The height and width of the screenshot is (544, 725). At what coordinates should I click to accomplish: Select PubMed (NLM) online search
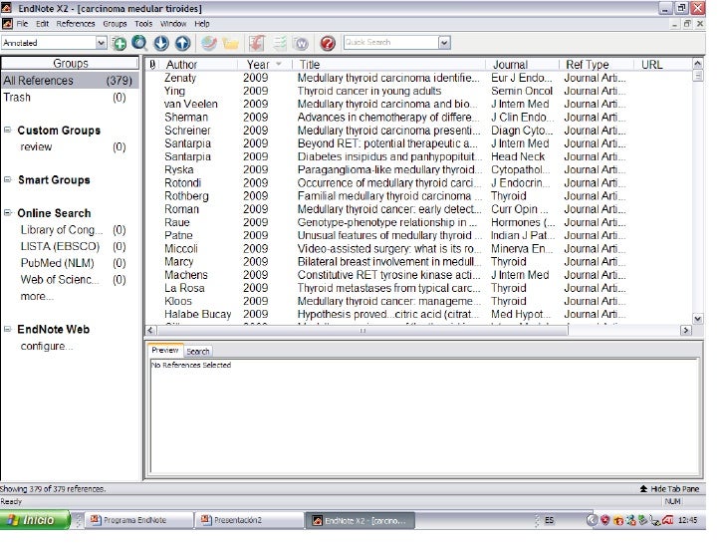point(57,263)
